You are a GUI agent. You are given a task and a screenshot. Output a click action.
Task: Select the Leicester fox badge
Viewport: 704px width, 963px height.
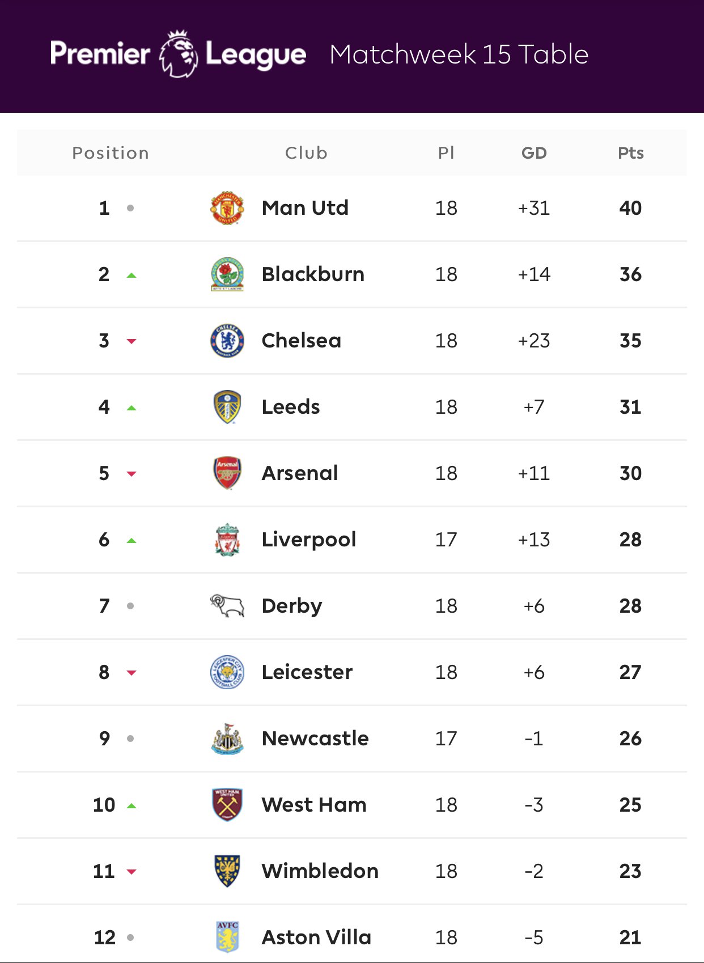click(x=227, y=672)
